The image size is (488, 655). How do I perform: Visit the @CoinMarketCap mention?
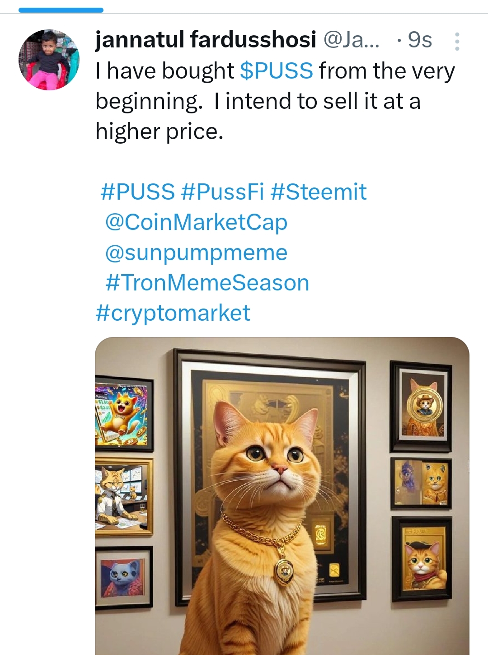[x=196, y=222]
